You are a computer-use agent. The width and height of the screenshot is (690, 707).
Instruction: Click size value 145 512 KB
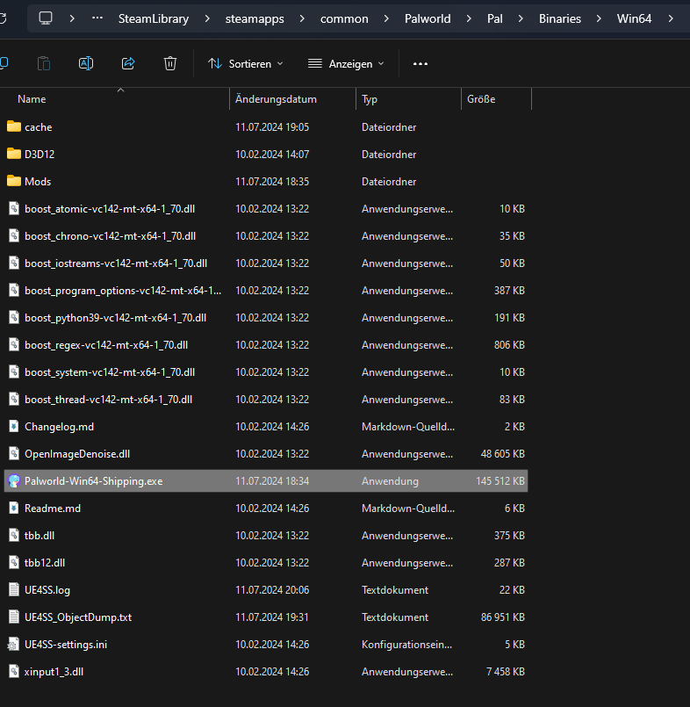pos(500,481)
